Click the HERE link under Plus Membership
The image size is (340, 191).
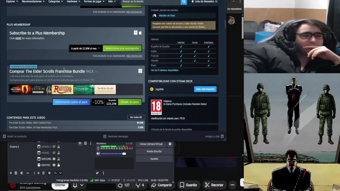point(18,38)
